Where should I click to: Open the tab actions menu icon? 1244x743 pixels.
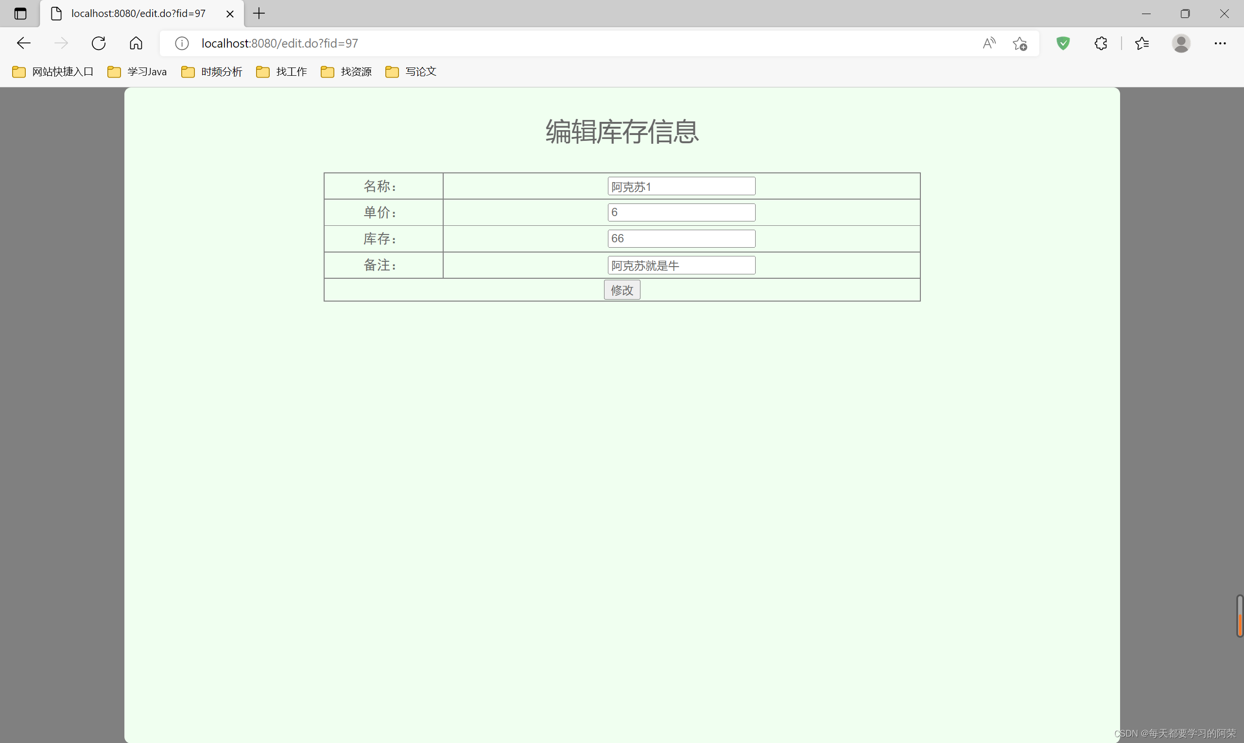20,14
